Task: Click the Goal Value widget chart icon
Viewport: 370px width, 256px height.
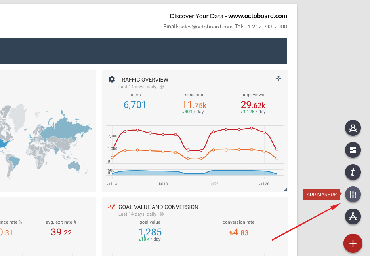Action: 112,207
